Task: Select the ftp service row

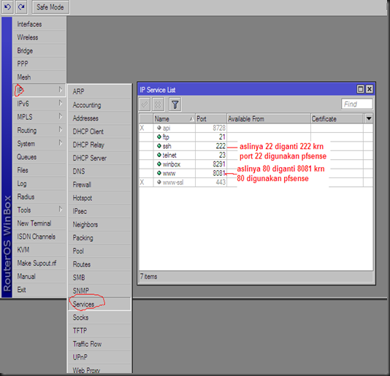Action: (x=256, y=137)
